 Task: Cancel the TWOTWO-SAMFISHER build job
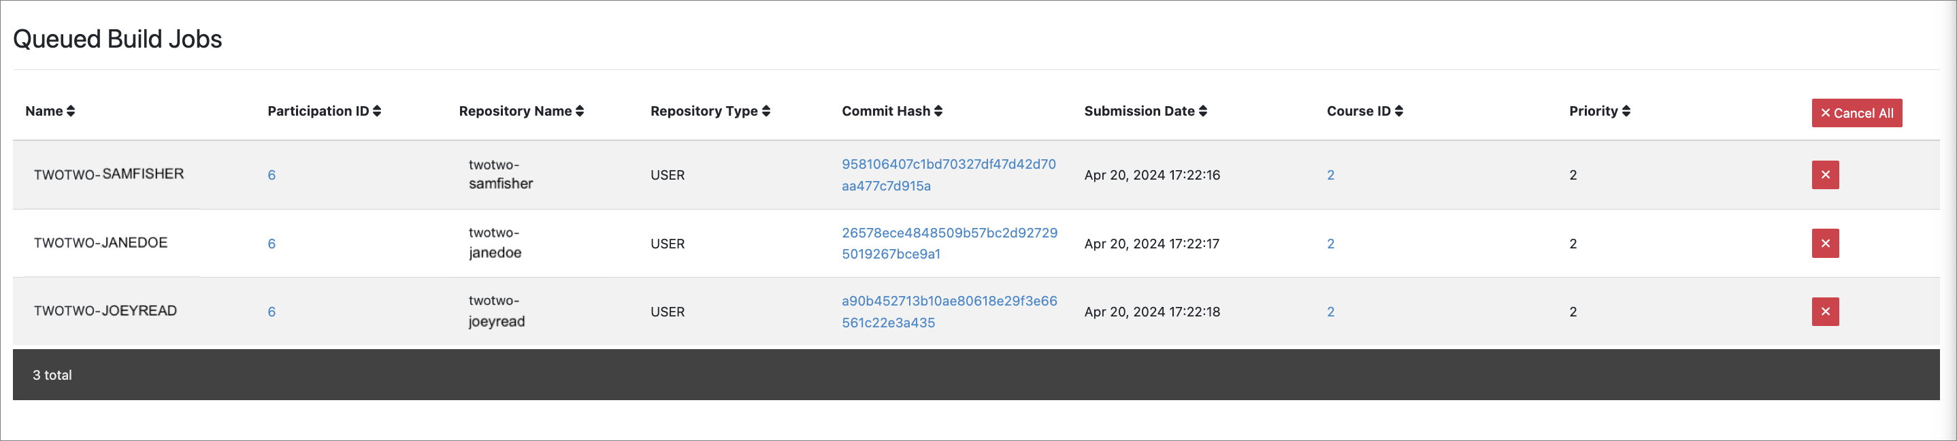[x=1825, y=175]
